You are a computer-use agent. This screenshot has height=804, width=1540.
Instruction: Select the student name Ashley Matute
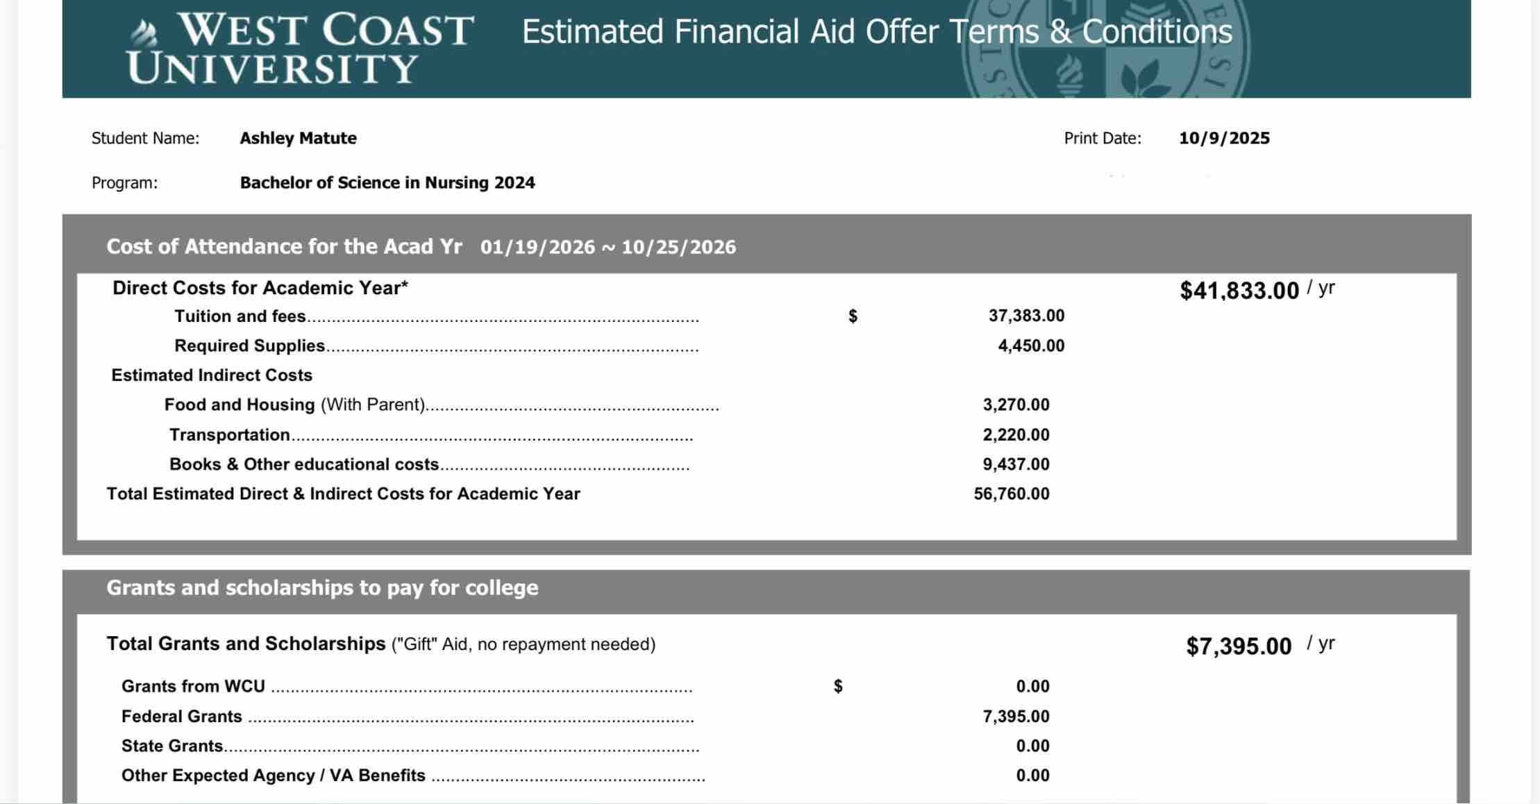pyautogui.click(x=298, y=138)
